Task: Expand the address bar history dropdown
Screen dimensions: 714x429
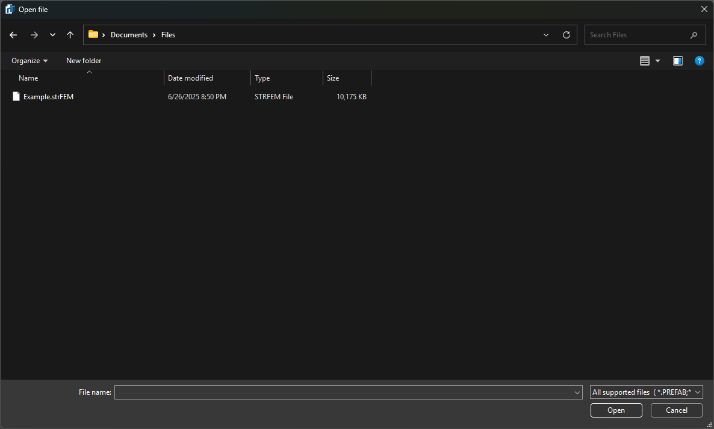Action: pyautogui.click(x=545, y=35)
